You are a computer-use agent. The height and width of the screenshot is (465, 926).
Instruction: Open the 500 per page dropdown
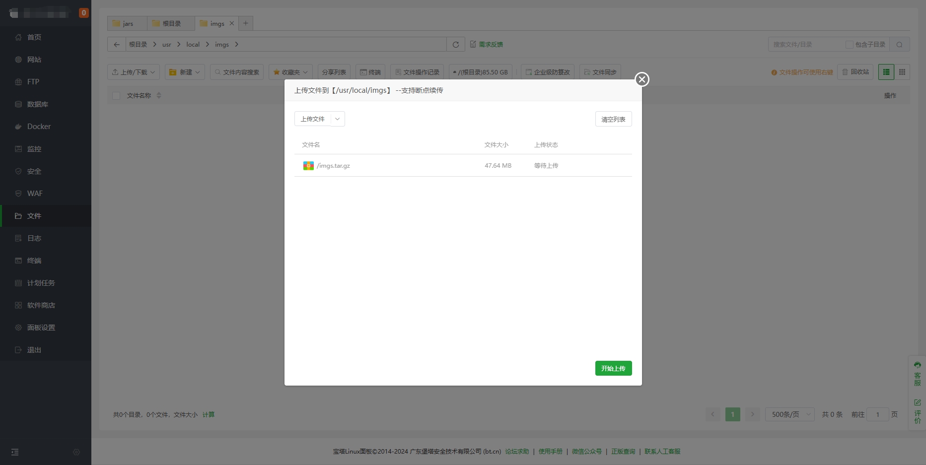point(789,414)
